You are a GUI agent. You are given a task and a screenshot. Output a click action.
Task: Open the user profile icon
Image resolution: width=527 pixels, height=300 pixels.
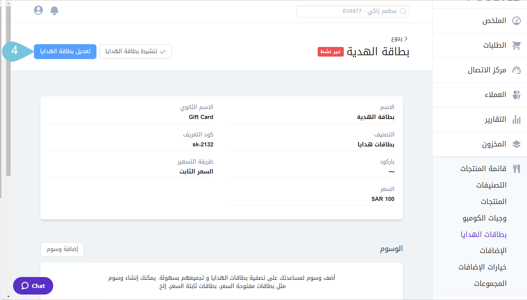point(38,10)
